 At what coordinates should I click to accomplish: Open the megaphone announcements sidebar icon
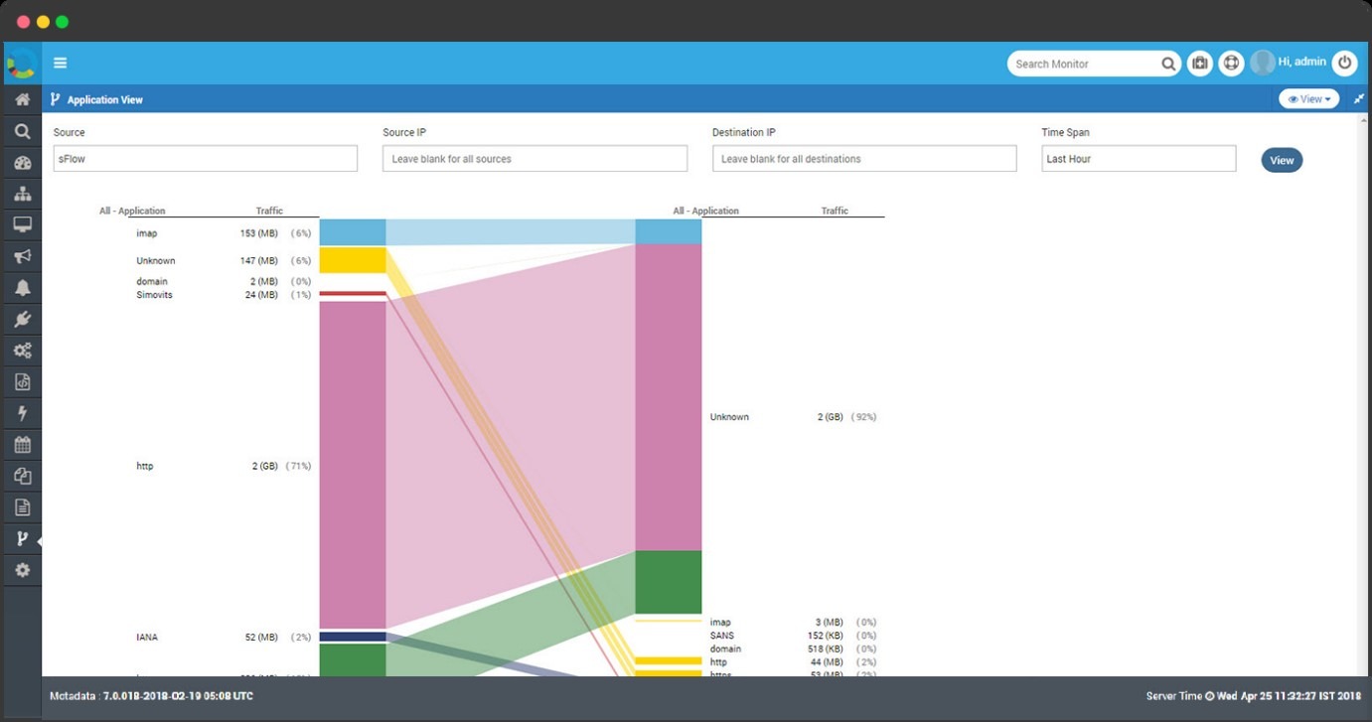[x=22, y=257]
